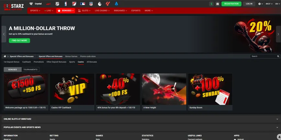Open the LaLiga red logo shortcut
Viewport: 281px width, 140px height.
coord(108,4)
